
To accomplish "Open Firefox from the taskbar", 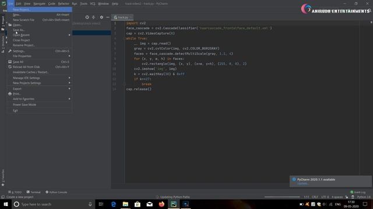I will click(x=161, y=204).
